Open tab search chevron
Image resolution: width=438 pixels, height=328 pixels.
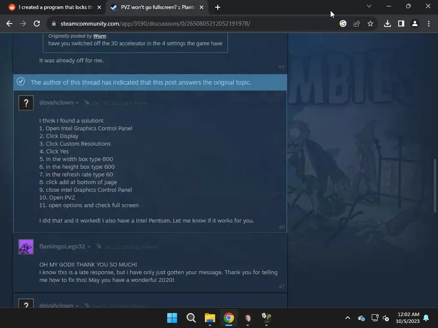pyautogui.click(x=369, y=6)
